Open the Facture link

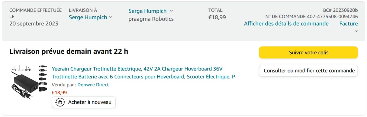point(348,23)
